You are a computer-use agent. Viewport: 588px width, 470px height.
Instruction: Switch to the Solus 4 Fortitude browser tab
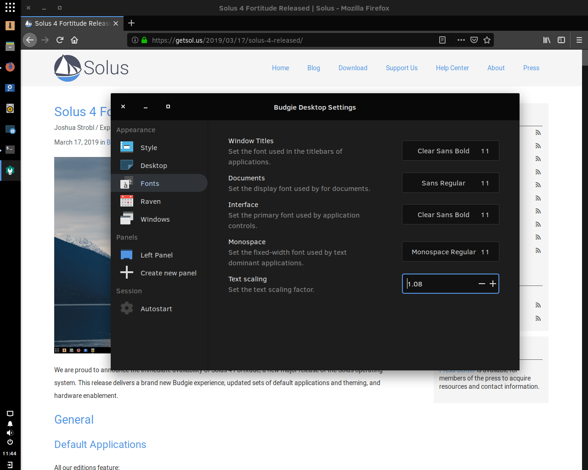[69, 23]
